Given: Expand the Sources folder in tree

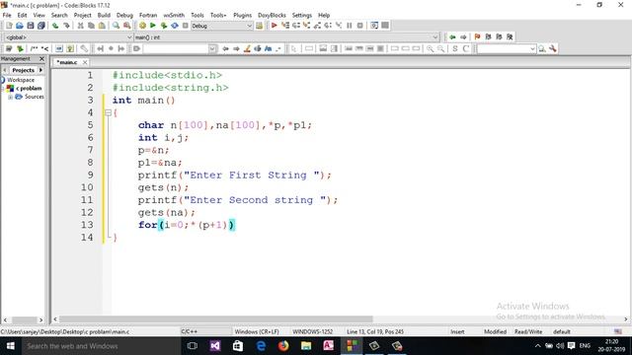Looking at the screenshot, I should (x=11, y=97).
